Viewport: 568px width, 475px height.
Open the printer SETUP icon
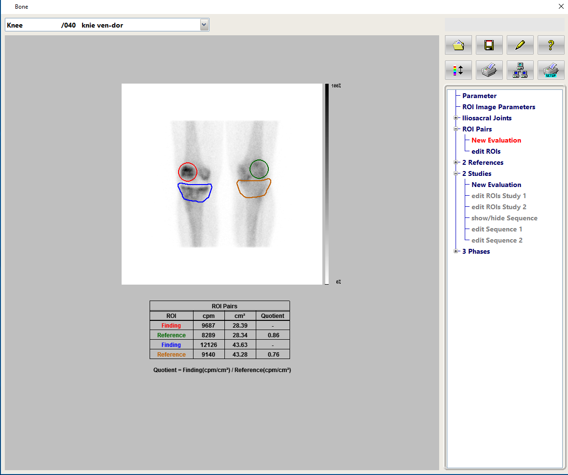coord(551,70)
